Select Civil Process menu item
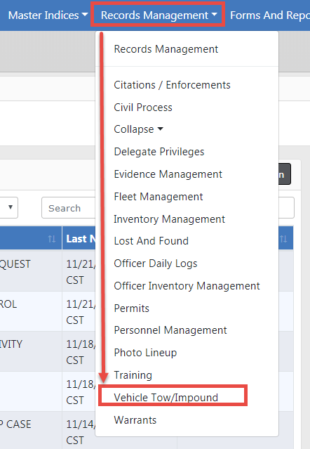310x449 pixels. click(x=143, y=108)
